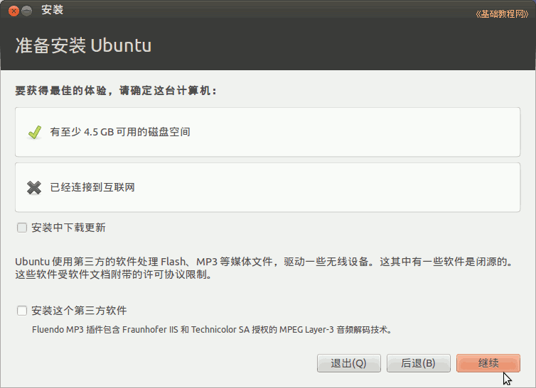Go back with the 后退(B) button
The height and width of the screenshot is (388, 536).
pos(418,363)
